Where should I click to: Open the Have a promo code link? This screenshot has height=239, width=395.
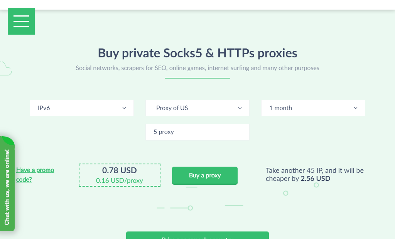click(35, 175)
